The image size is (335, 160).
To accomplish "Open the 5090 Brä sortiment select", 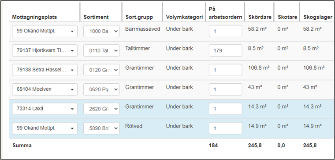I will pyautogui.click(x=101, y=128).
